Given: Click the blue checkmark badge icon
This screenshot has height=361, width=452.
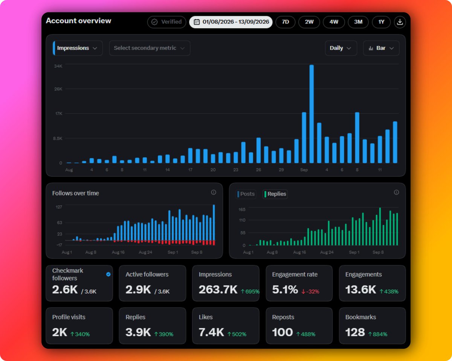Looking at the screenshot, I should pos(108,275).
